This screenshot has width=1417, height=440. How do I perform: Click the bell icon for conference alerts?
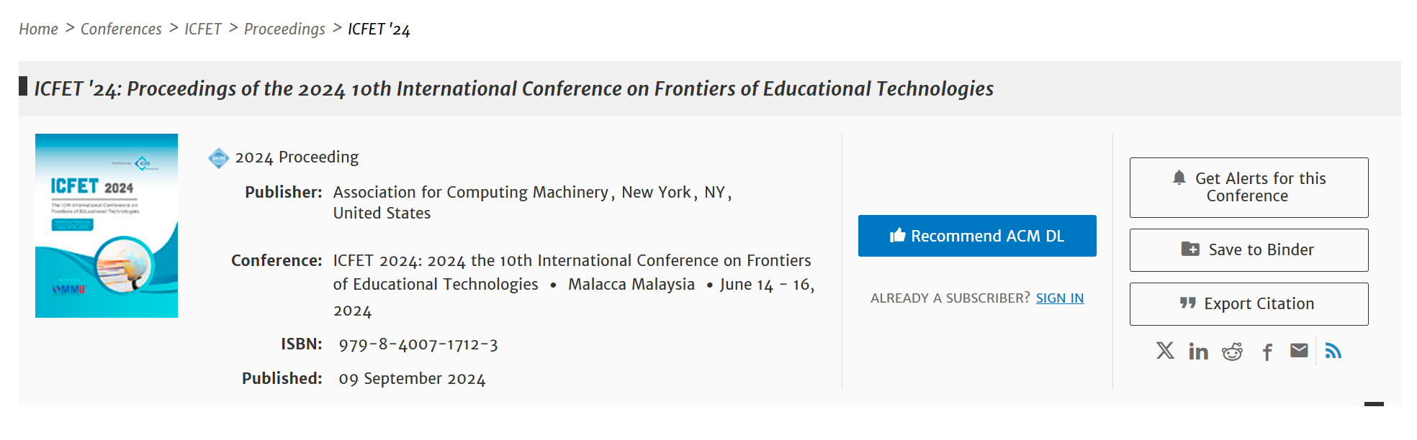[x=1179, y=178]
